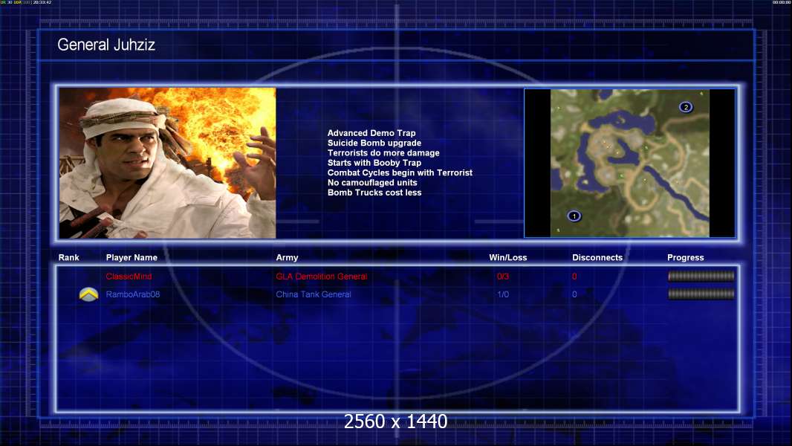Select player name ClassicMind
Viewport: 792px width, 446px height.
pos(129,277)
